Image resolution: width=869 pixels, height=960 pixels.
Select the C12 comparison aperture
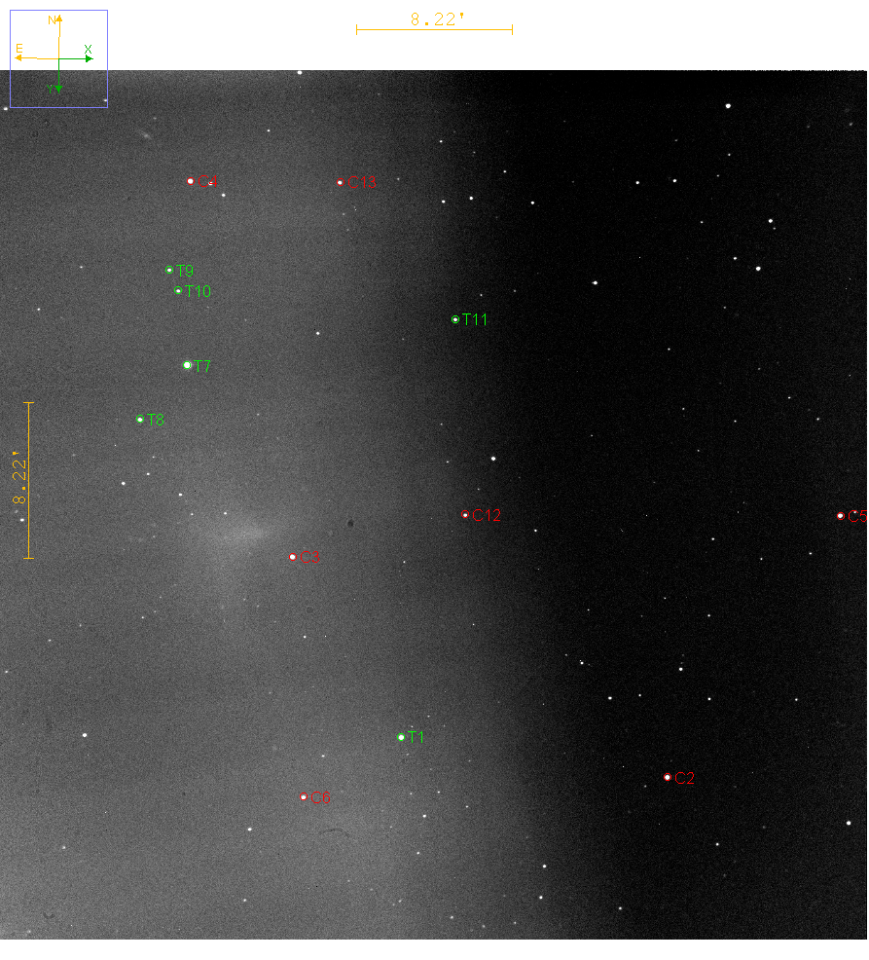tap(465, 514)
